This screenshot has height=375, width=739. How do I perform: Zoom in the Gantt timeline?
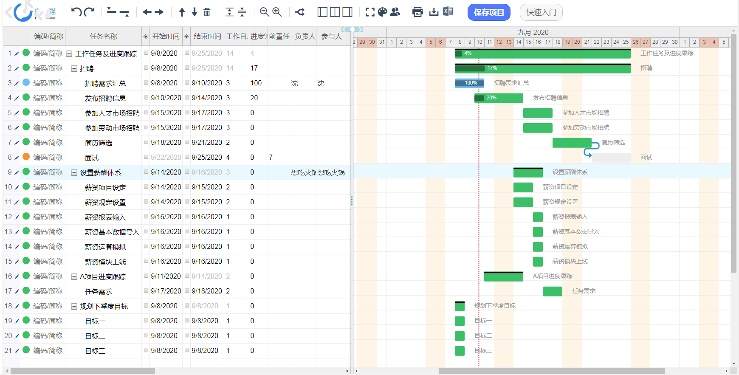[277, 12]
